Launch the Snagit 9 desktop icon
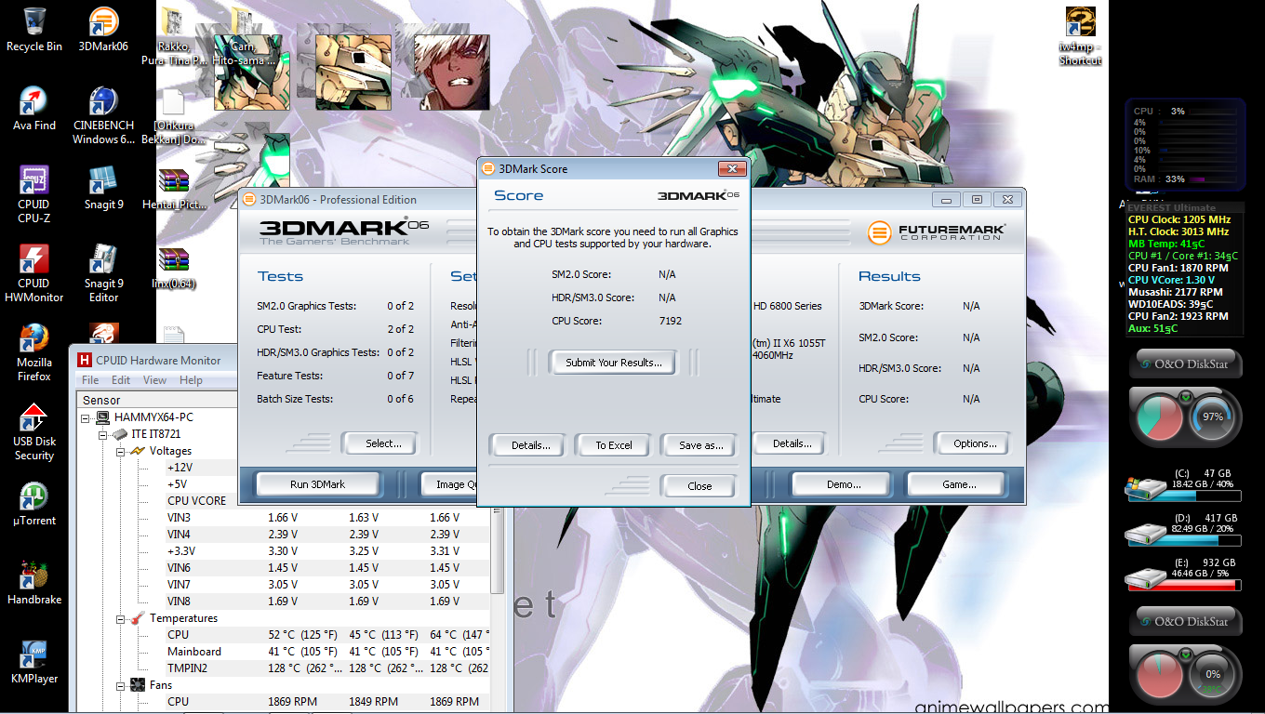The height and width of the screenshot is (714, 1265). click(103, 187)
